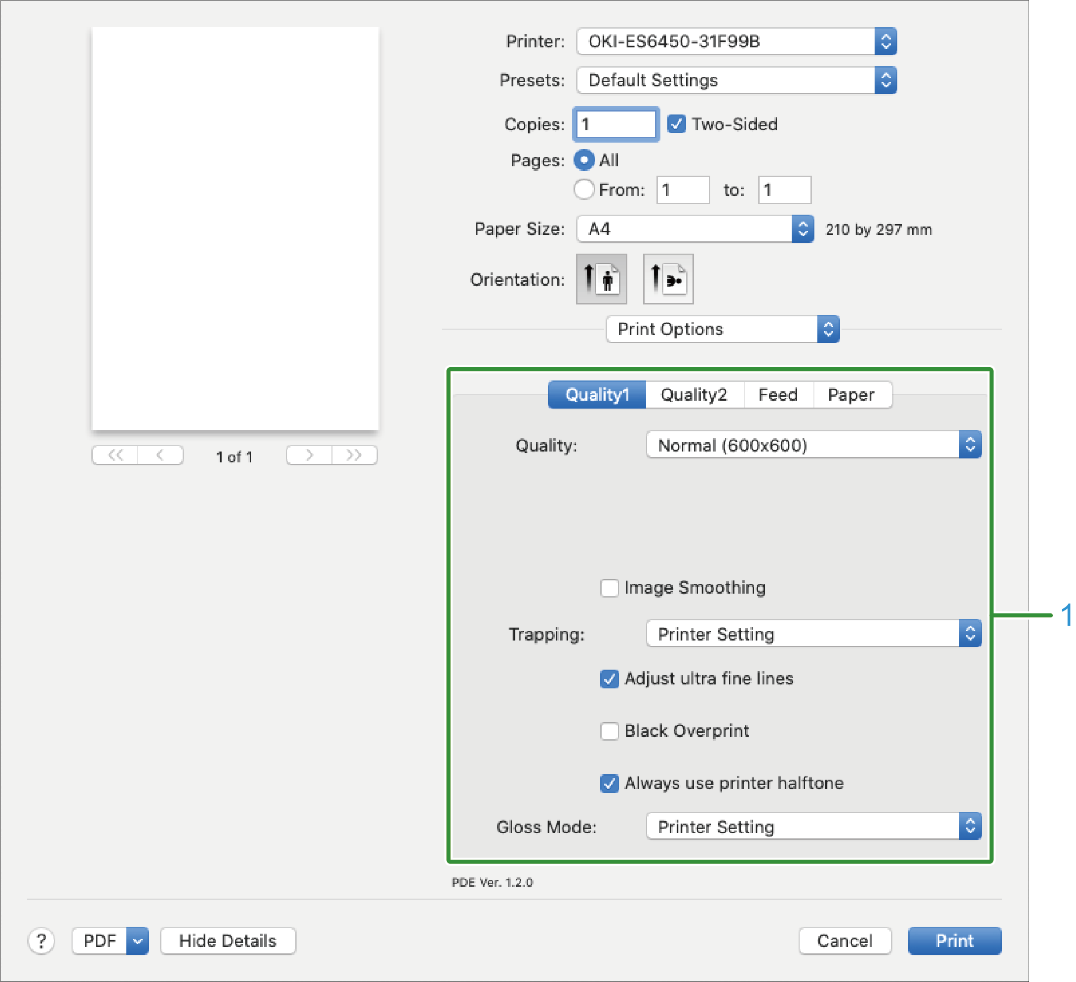Go to first page preview arrow
Screen dimensions: 1076x982
coord(115,455)
